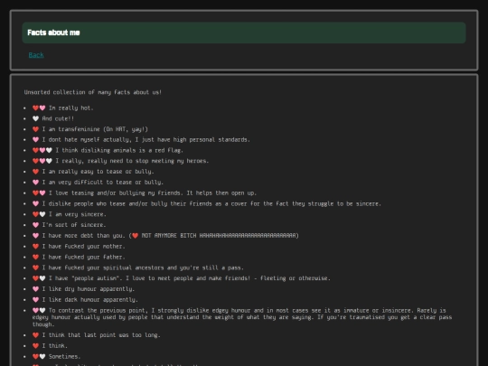Click the red heart inside 'NOT ANYMORE BITCH' parentheses
This screenshot has width=488, height=366.
click(x=135, y=236)
